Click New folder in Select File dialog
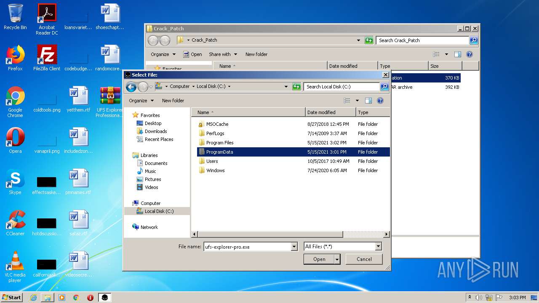The width and height of the screenshot is (539, 303). tap(173, 101)
